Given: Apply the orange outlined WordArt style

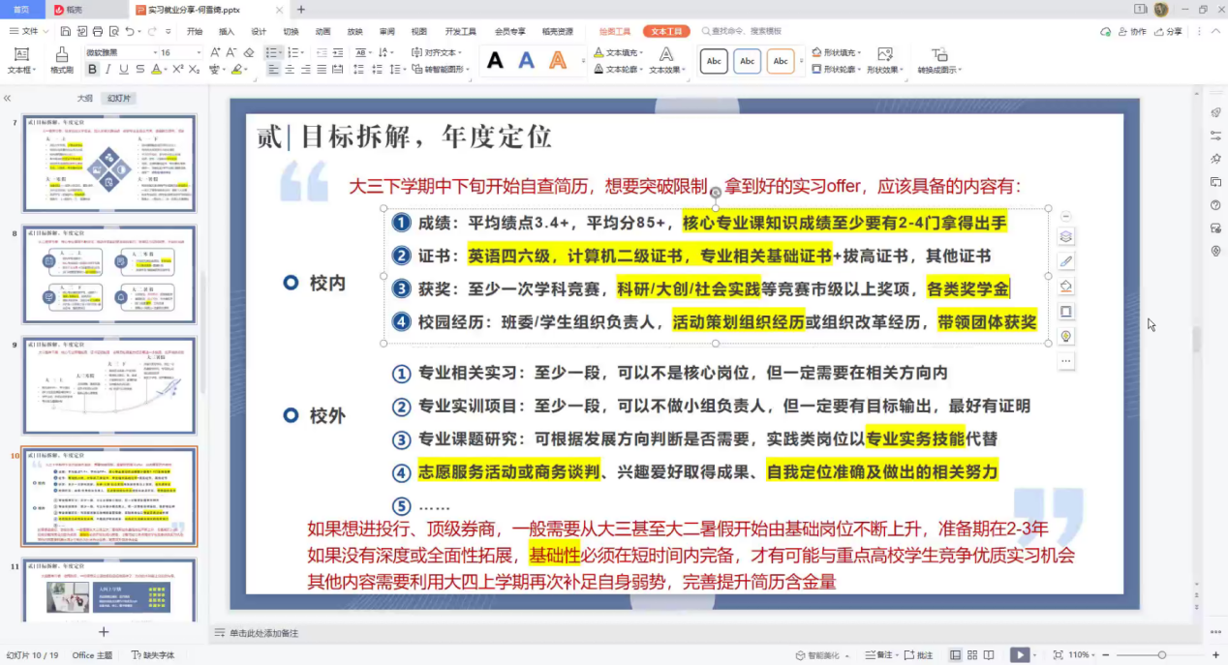Looking at the screenshot, I should (558, 61).
